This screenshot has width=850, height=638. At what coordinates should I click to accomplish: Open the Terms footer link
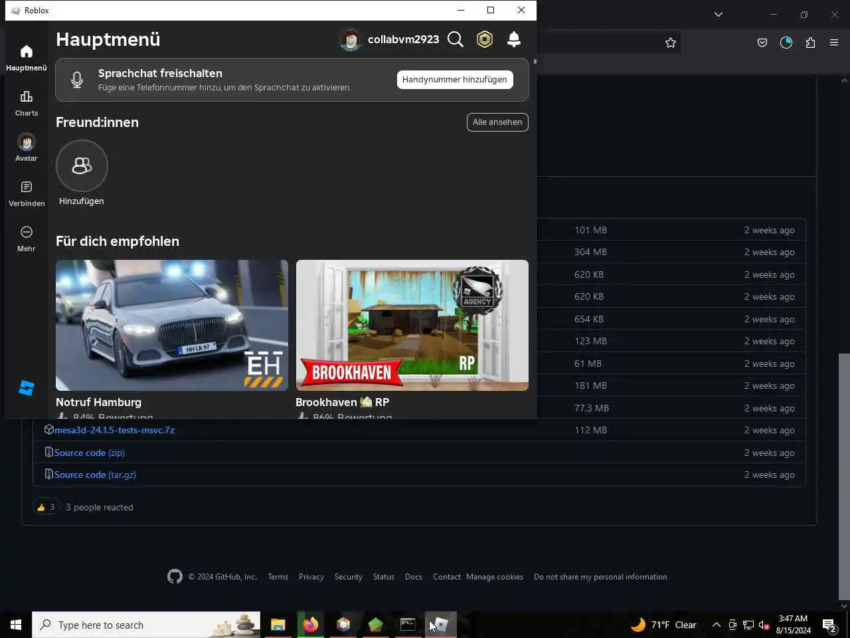(278, 577)
